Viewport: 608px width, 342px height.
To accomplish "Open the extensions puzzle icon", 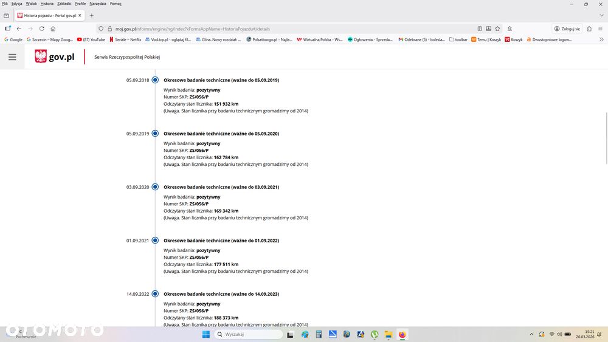I will point(589,29).
